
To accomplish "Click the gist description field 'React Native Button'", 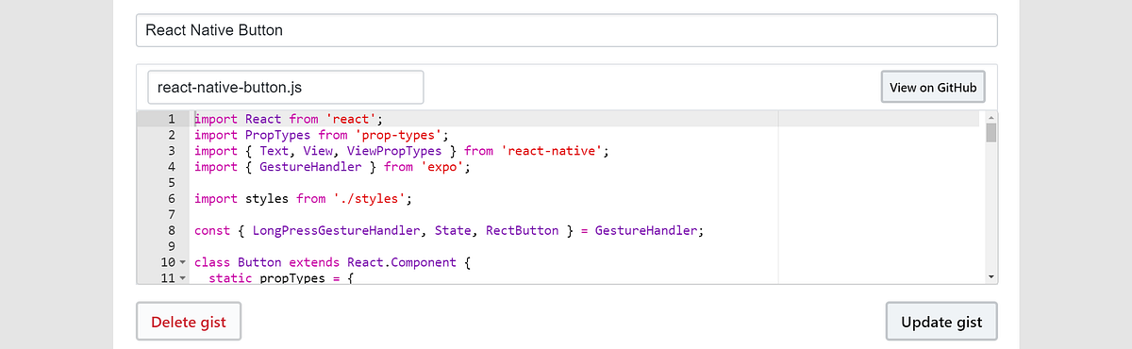I will point(566,30).
